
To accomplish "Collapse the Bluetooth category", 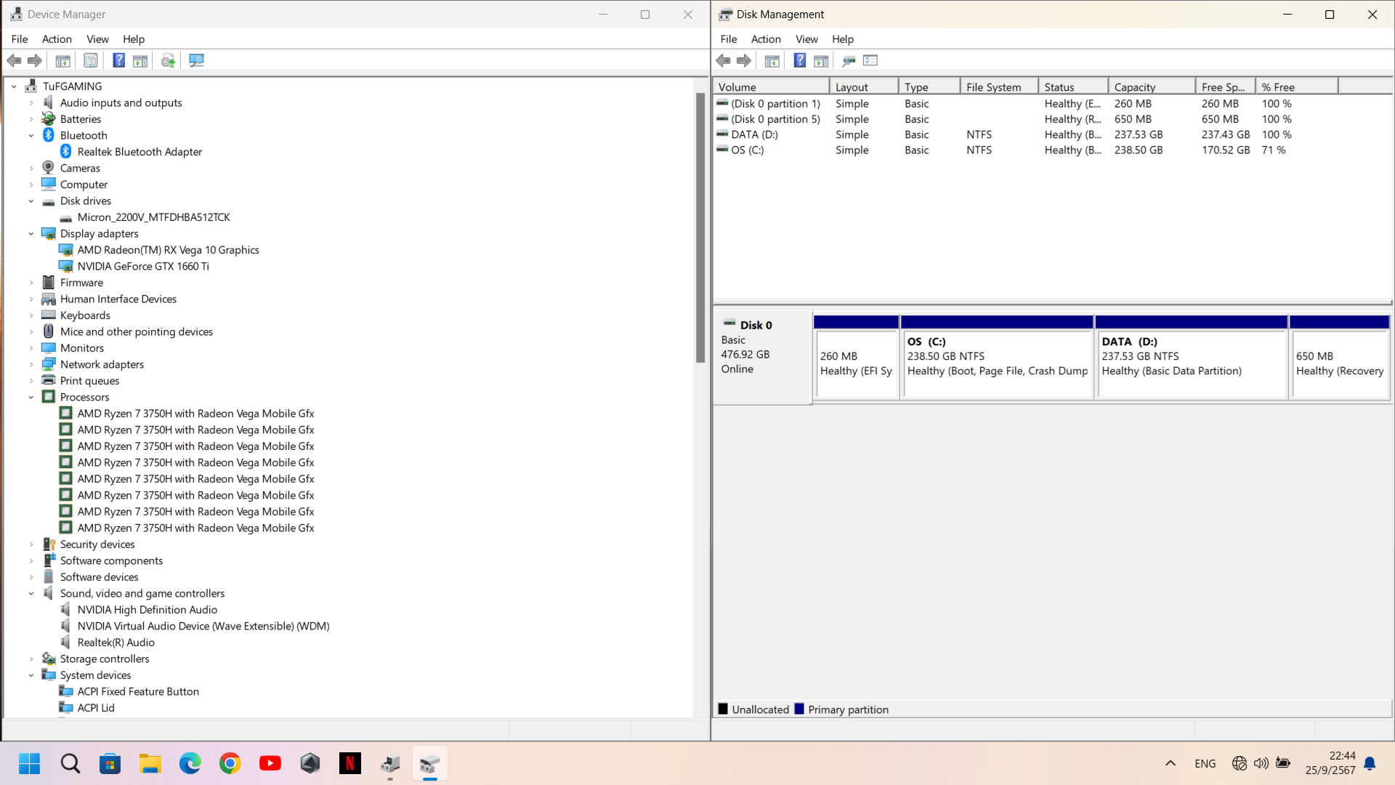I will (31, 135).
